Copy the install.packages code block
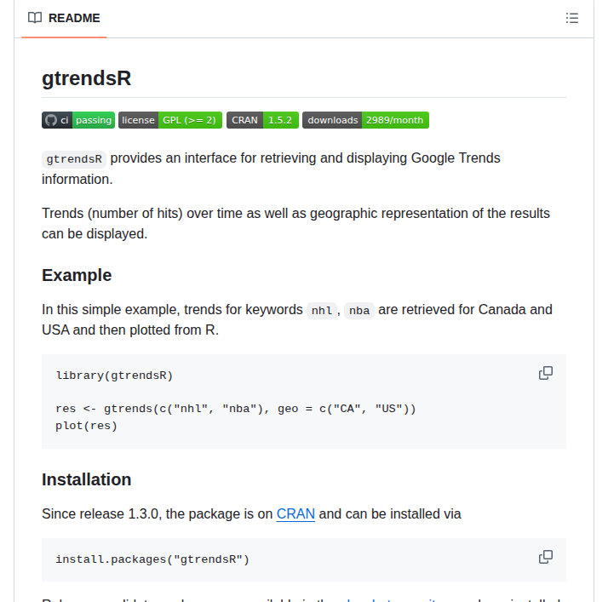The width and height of the screenshot is (608, 602). coord(546,557)
